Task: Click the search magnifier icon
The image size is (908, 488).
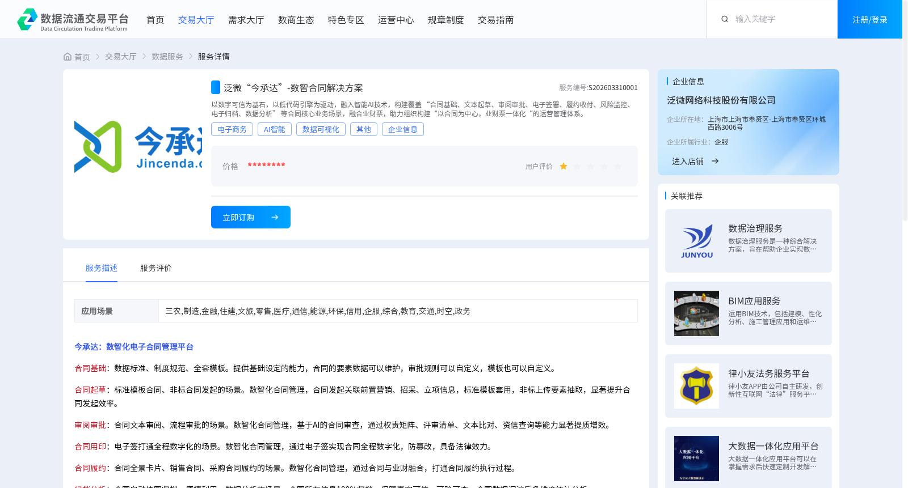Action: click(725, 19)
